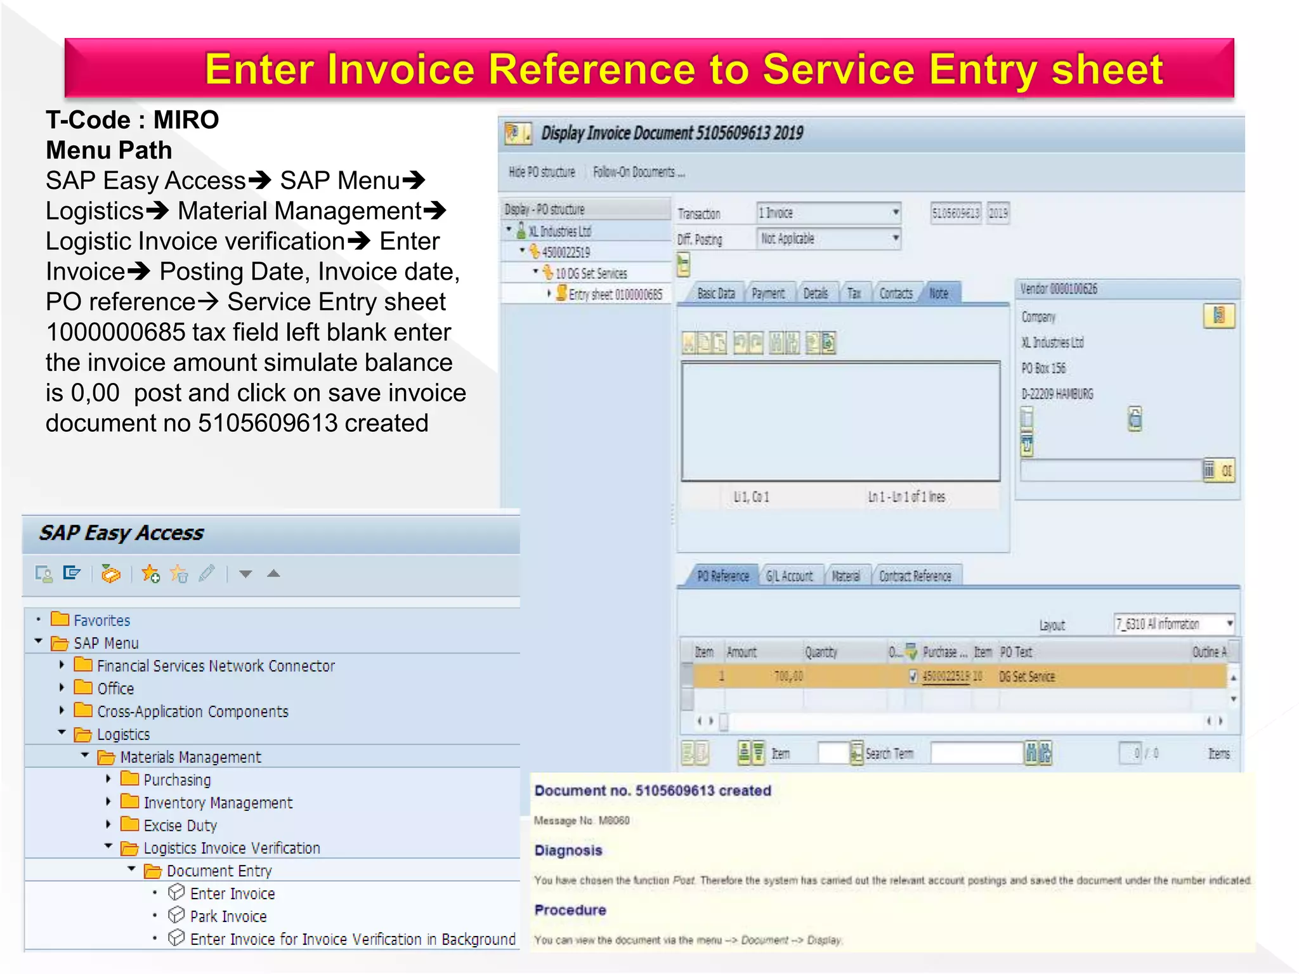
Task: Click the table's vertical scroll down arrow
Action: point(1233,699)
